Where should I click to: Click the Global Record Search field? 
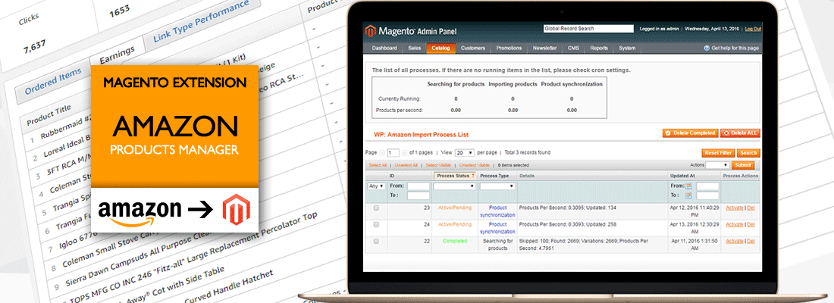tap(588, 29)
